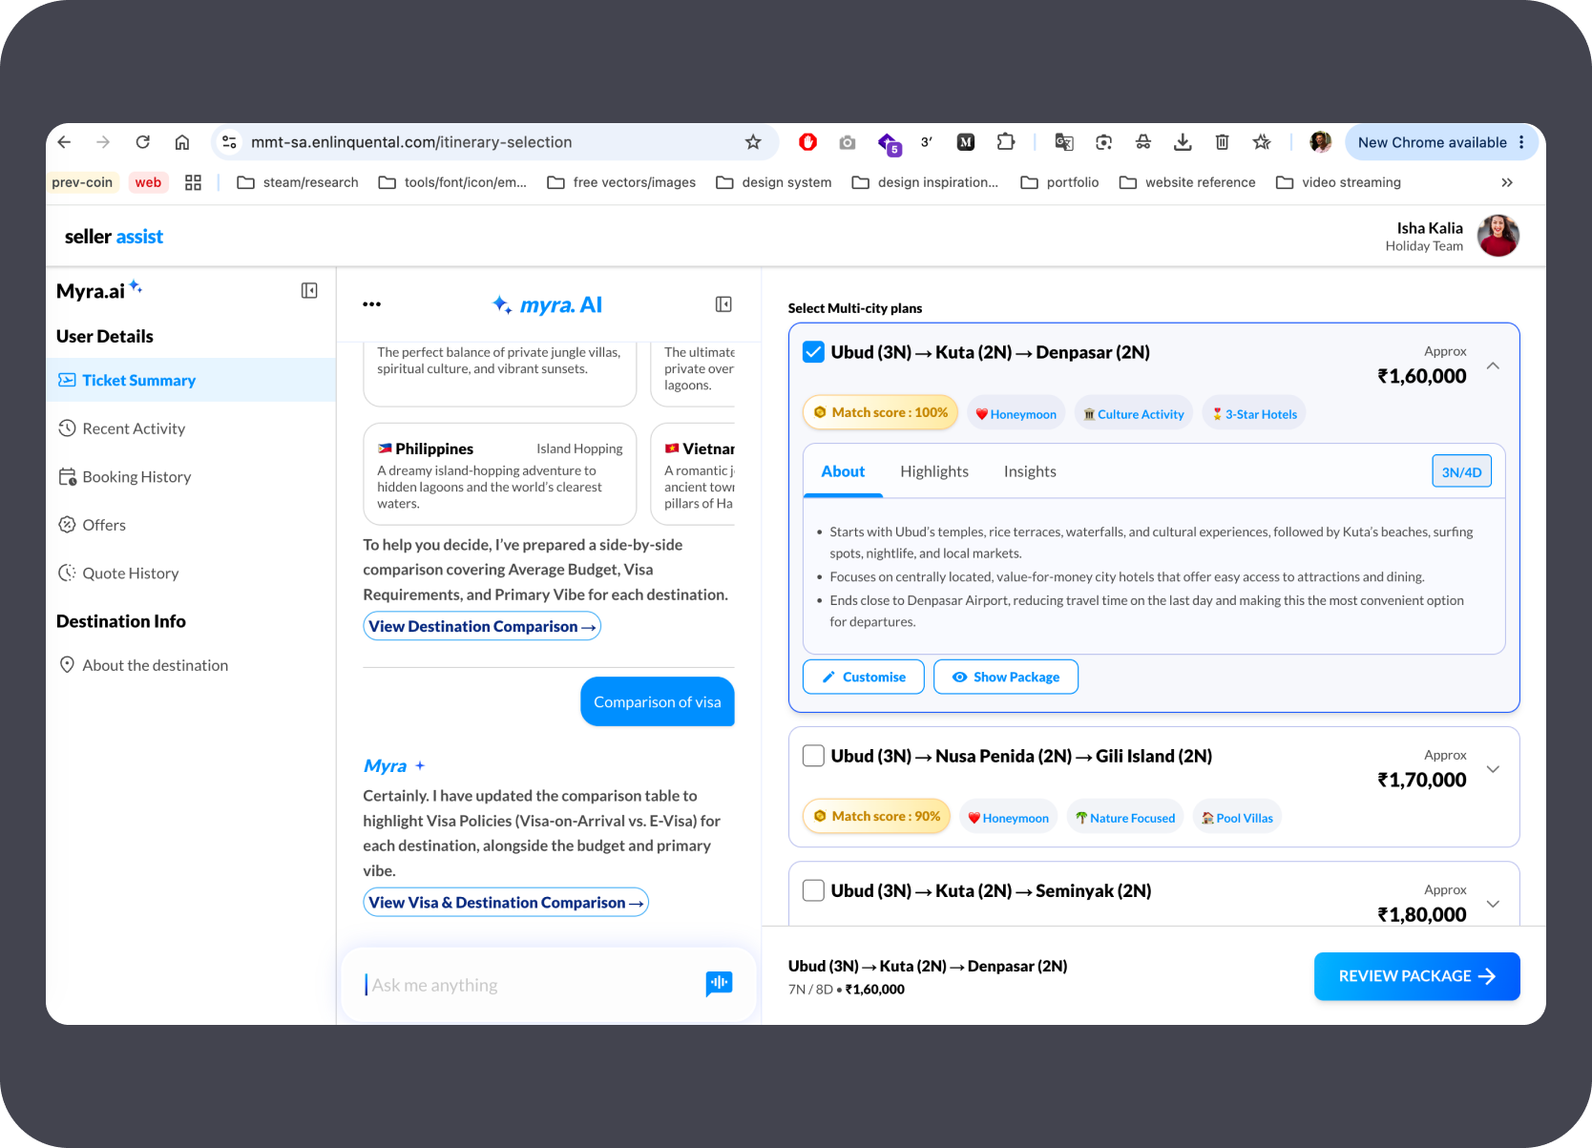1592x1148 pixels.
Task: Click the Culture Activity tag
Action: pos(1133,413)
